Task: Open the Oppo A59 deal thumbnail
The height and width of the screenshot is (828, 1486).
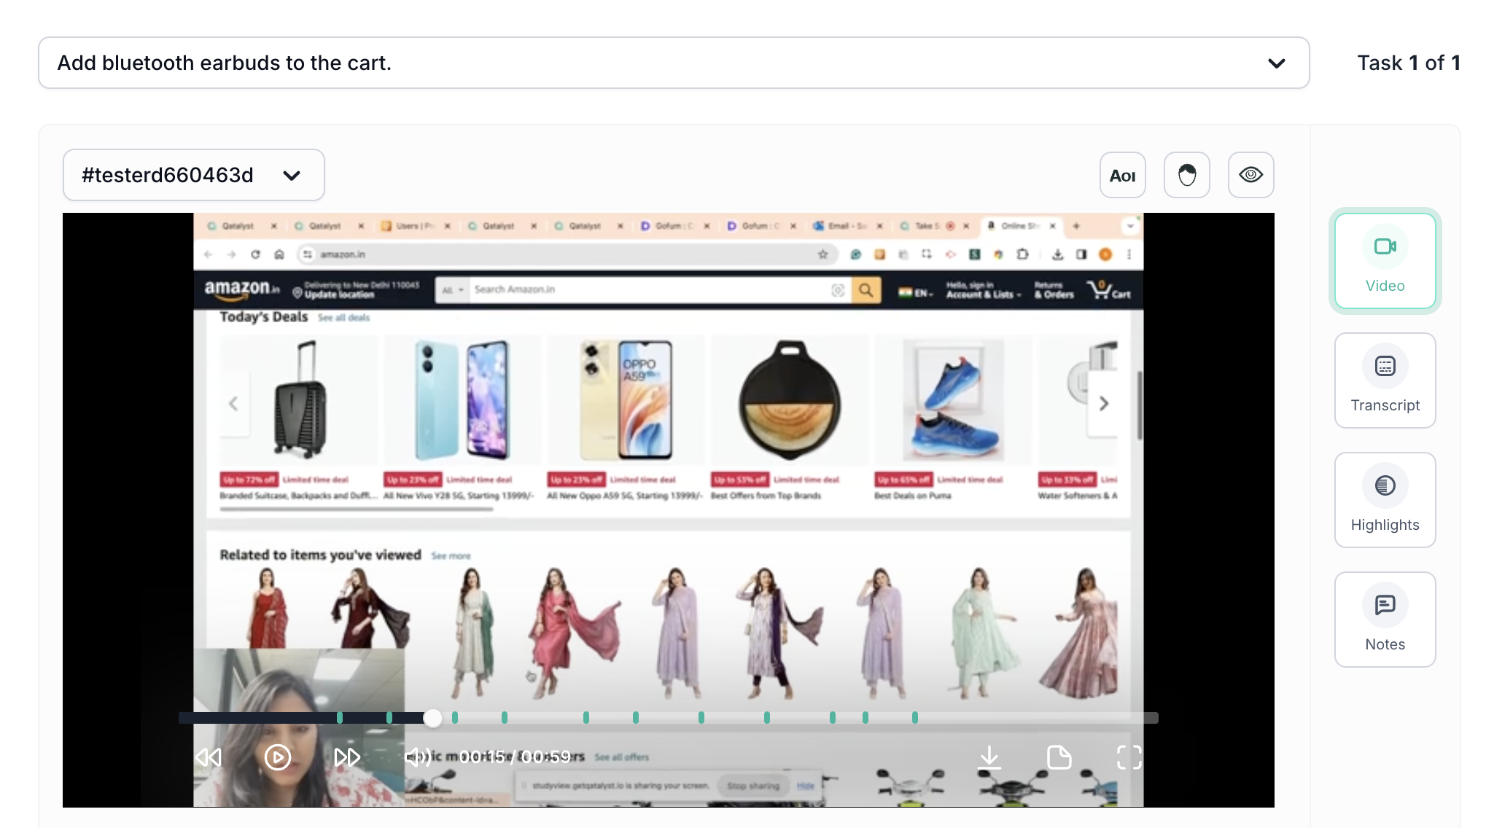Action: pos(626,399)
